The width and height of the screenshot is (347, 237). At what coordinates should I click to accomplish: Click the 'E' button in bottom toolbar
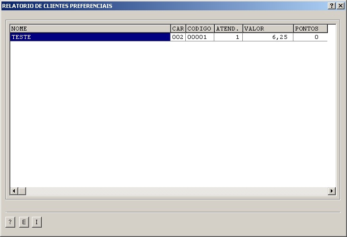point(24,222)
